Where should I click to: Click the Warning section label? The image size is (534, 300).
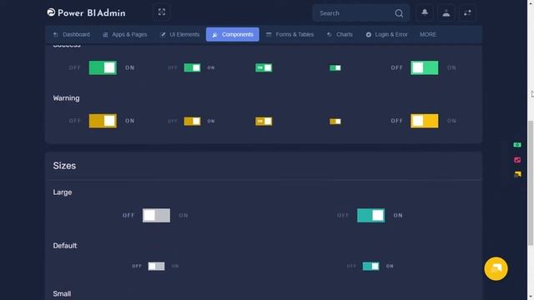click(x=66, y=98)
